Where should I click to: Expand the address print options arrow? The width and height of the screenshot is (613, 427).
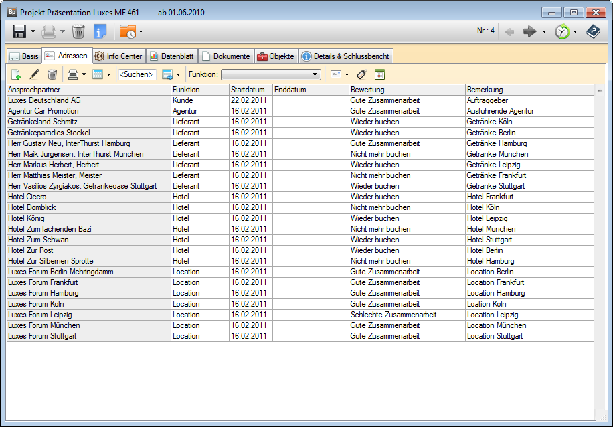tap(84, 74)
